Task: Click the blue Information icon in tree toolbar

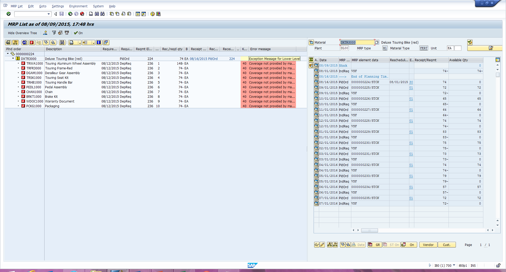Action: [99, 43]
